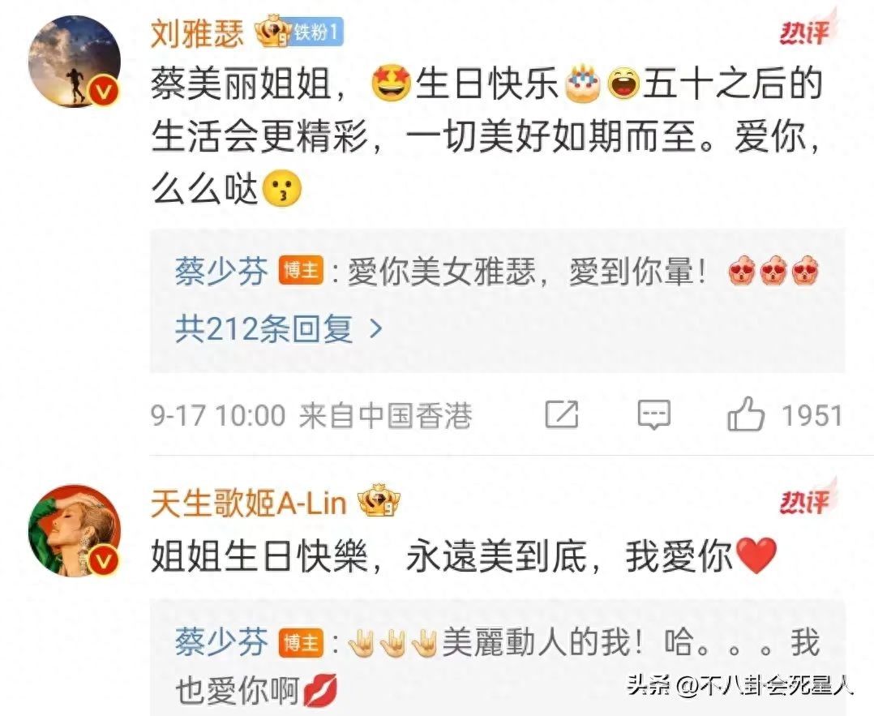The width and height of the screenshot is (874, 716).
Task: Open reply via comment bubble icon
Action: (653, 415)
